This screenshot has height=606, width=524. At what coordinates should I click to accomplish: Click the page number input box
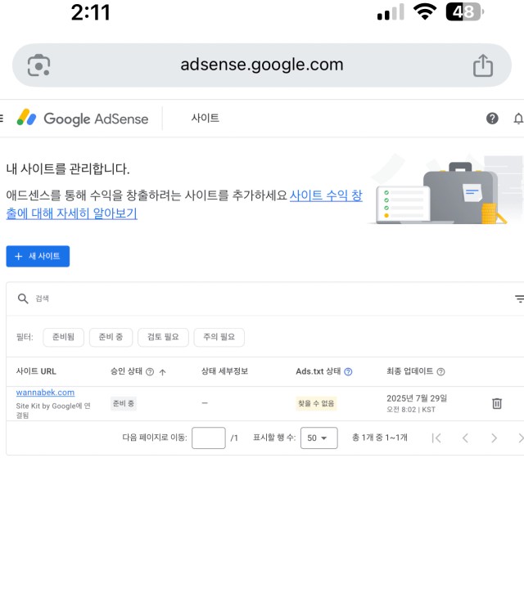209,438
